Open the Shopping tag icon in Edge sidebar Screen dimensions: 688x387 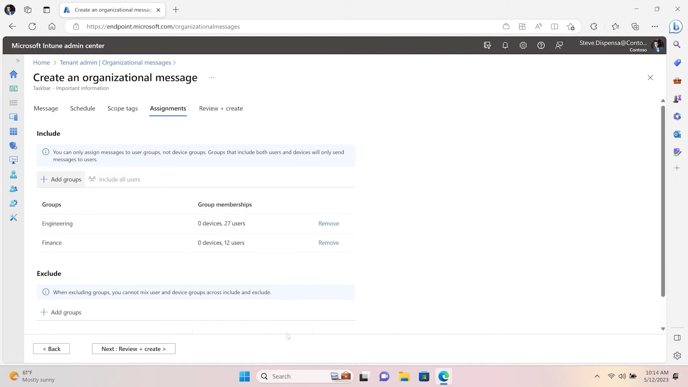[677, 63]
